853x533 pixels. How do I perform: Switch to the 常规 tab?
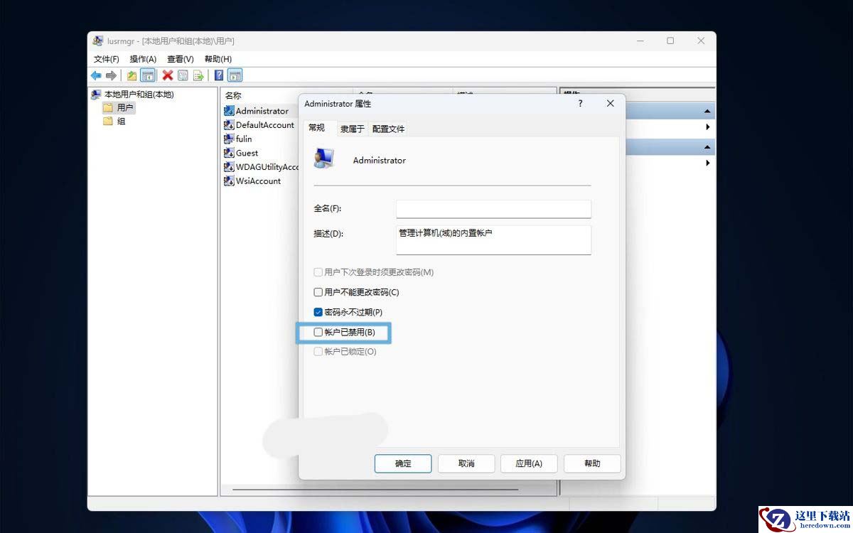coord(317,127)
